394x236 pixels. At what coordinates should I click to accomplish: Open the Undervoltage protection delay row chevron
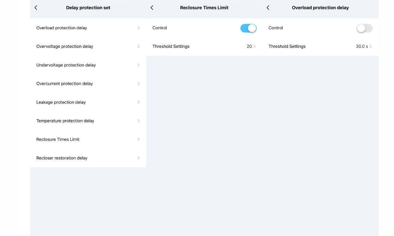[x=138, y=65]
